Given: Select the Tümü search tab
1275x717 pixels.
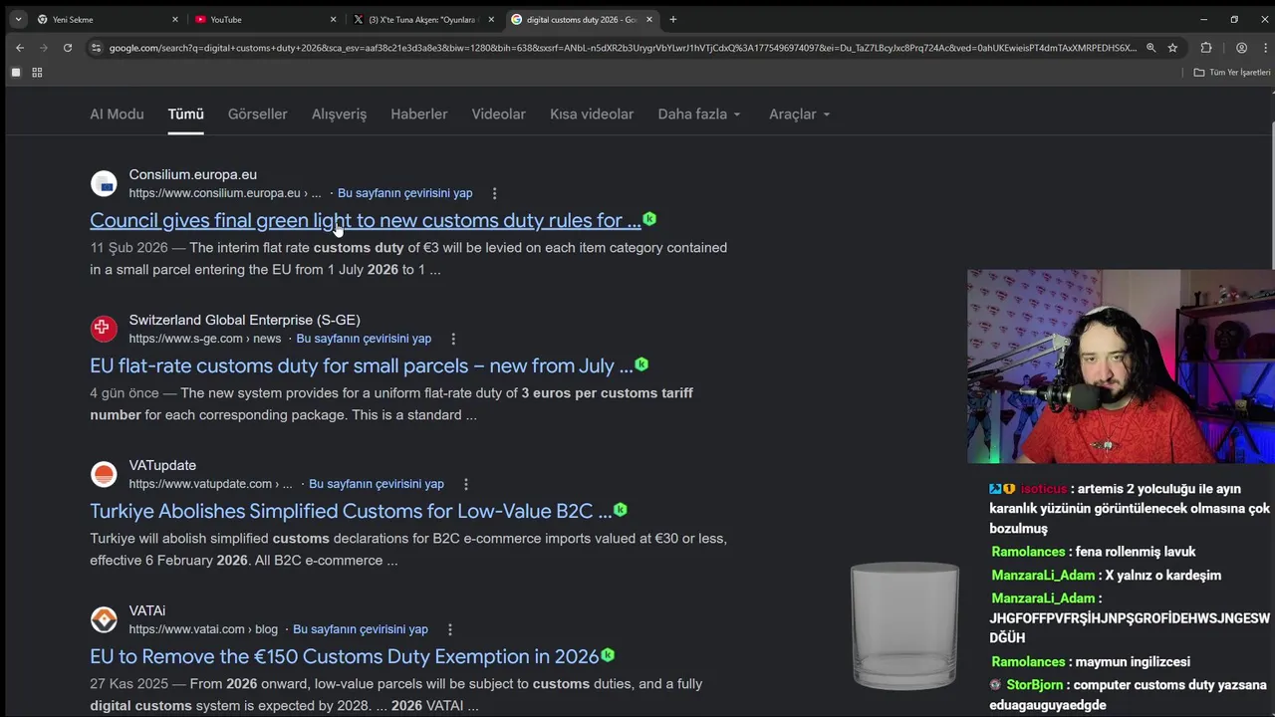Looking at the screenshot, I should point(185,115).
